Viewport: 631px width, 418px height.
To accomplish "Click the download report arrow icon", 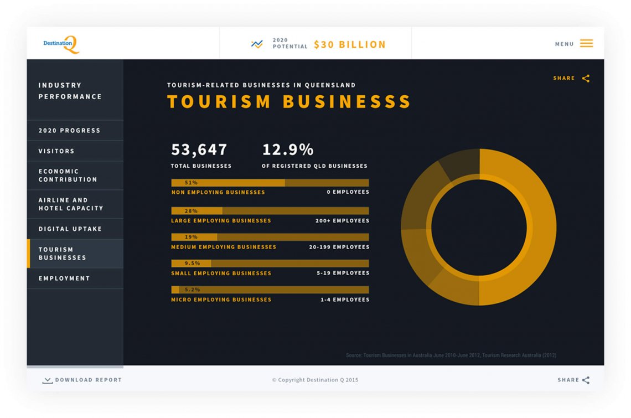I will click(48, 380).
